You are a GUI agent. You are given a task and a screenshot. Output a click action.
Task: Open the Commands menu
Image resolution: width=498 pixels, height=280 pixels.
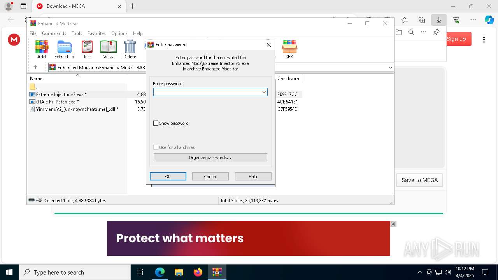point(54,33)
